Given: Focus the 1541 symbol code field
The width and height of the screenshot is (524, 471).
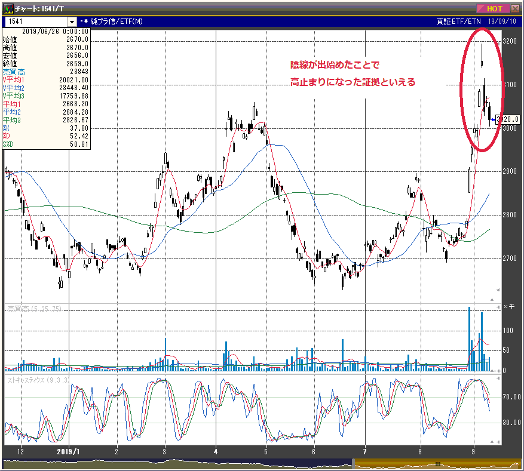Looking at the screenshot, I should 36,21.
